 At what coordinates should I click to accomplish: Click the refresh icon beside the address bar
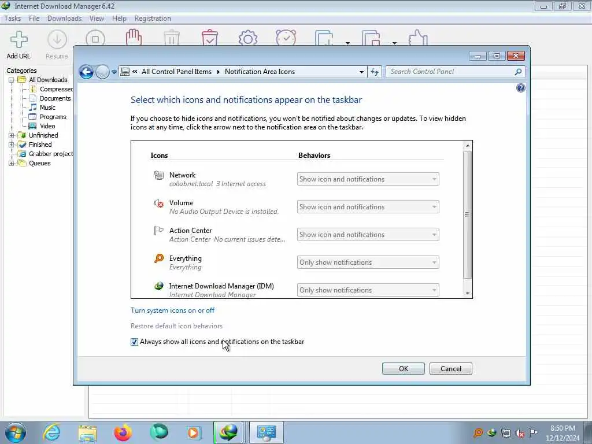tap(375, 72)
